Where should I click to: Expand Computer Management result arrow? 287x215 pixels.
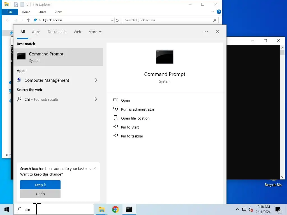click(96, 80)
